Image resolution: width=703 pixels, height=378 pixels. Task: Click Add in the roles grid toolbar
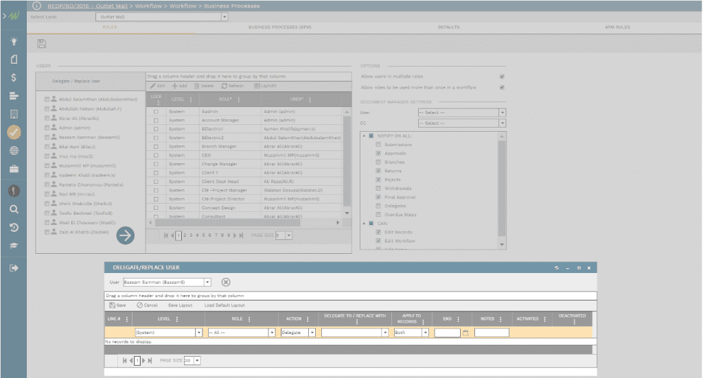(179, 86)
